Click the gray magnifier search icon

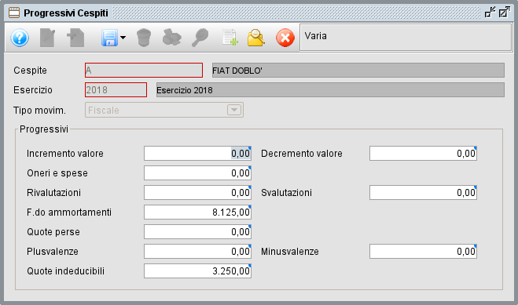(x=200, y=38)
